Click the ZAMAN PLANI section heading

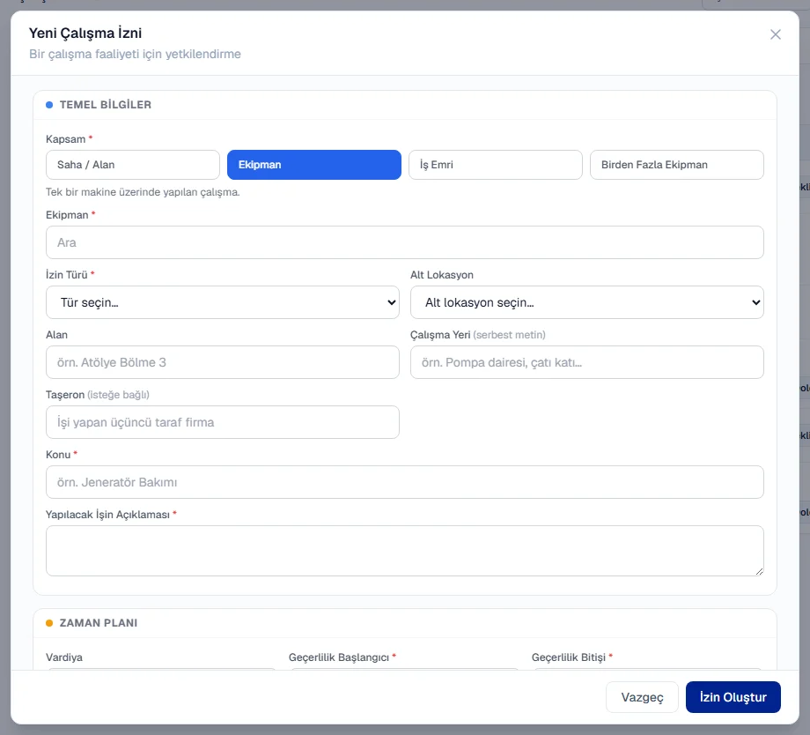click(99, 623)
